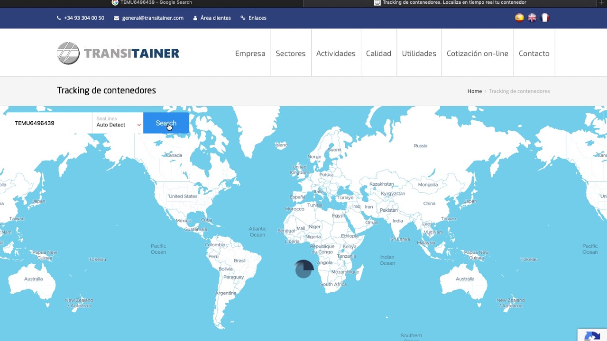
Task: Open the Enlaces link
Action: [x=258, y=18]
